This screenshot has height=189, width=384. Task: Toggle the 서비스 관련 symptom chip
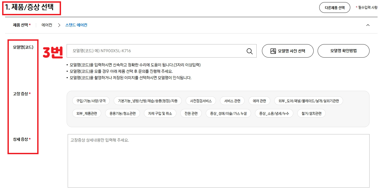(x=232, y=101)
